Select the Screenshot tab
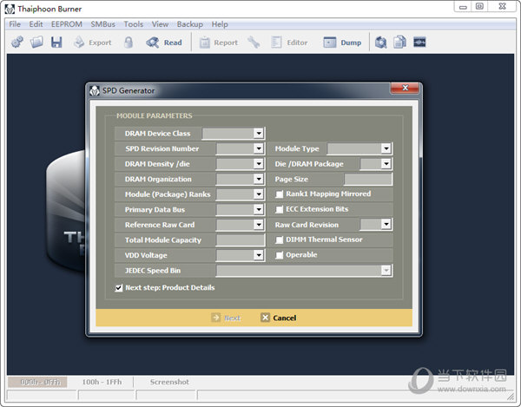Image resolution: width=521 pixels, height=407 pixels. coord(169,382)
